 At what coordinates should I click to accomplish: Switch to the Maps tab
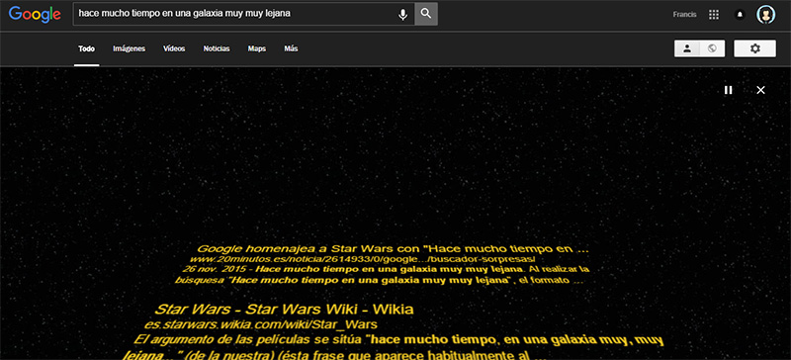coord(257,49)
